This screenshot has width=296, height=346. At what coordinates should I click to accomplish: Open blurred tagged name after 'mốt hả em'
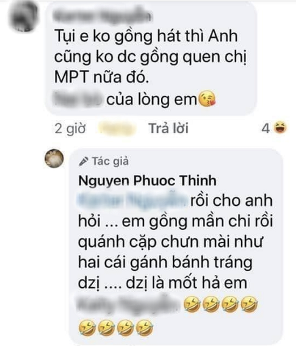click(129, 304)
